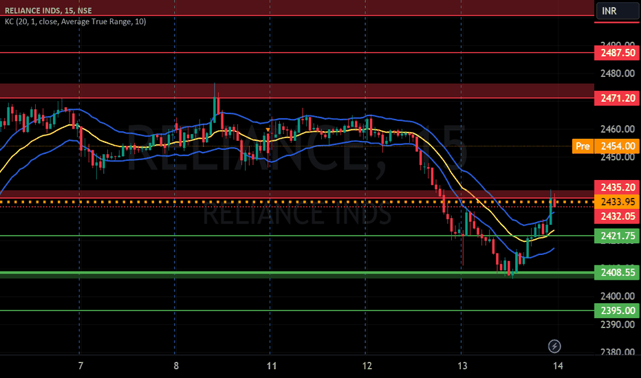
Task: Click the 2471.20 resistance price label
Action: pyautogui.click(x=618, y=98)
